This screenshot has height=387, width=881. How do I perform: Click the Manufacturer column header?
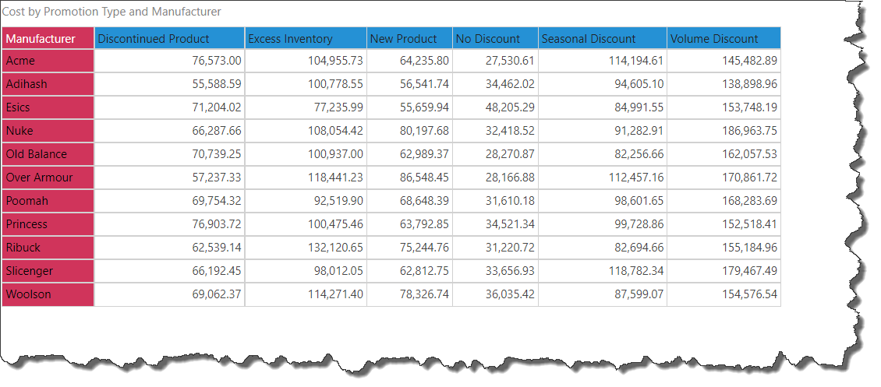tap(48, 38)
